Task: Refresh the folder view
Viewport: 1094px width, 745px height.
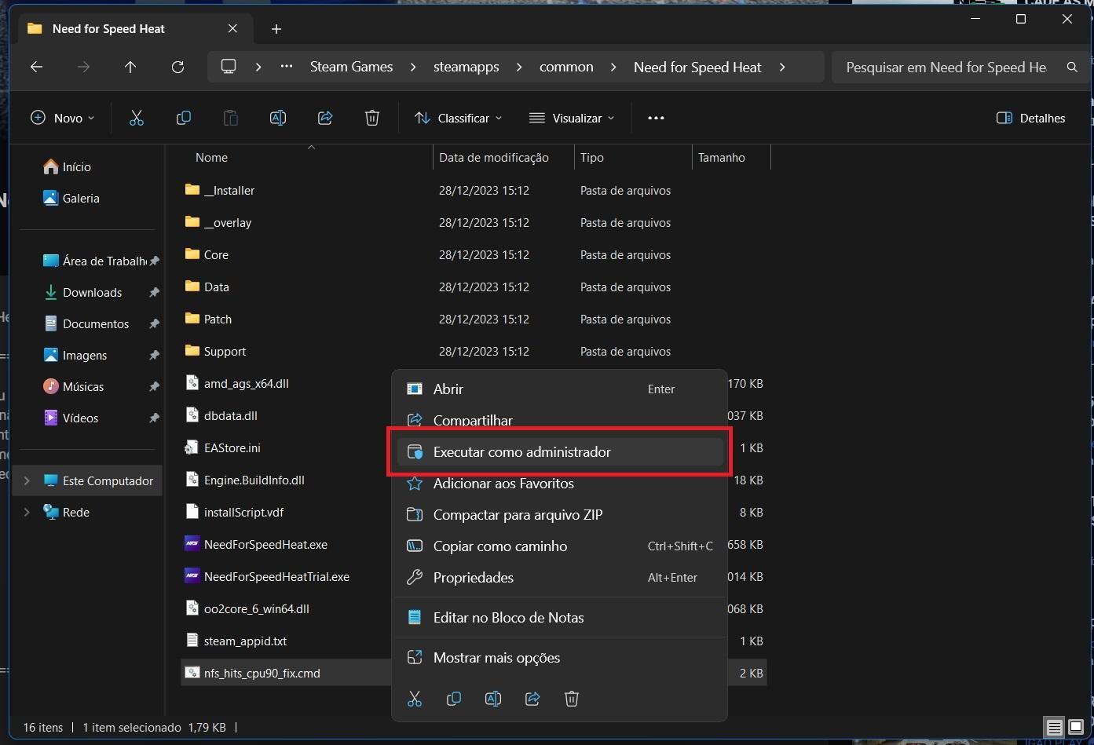Action: pos(177,67)
